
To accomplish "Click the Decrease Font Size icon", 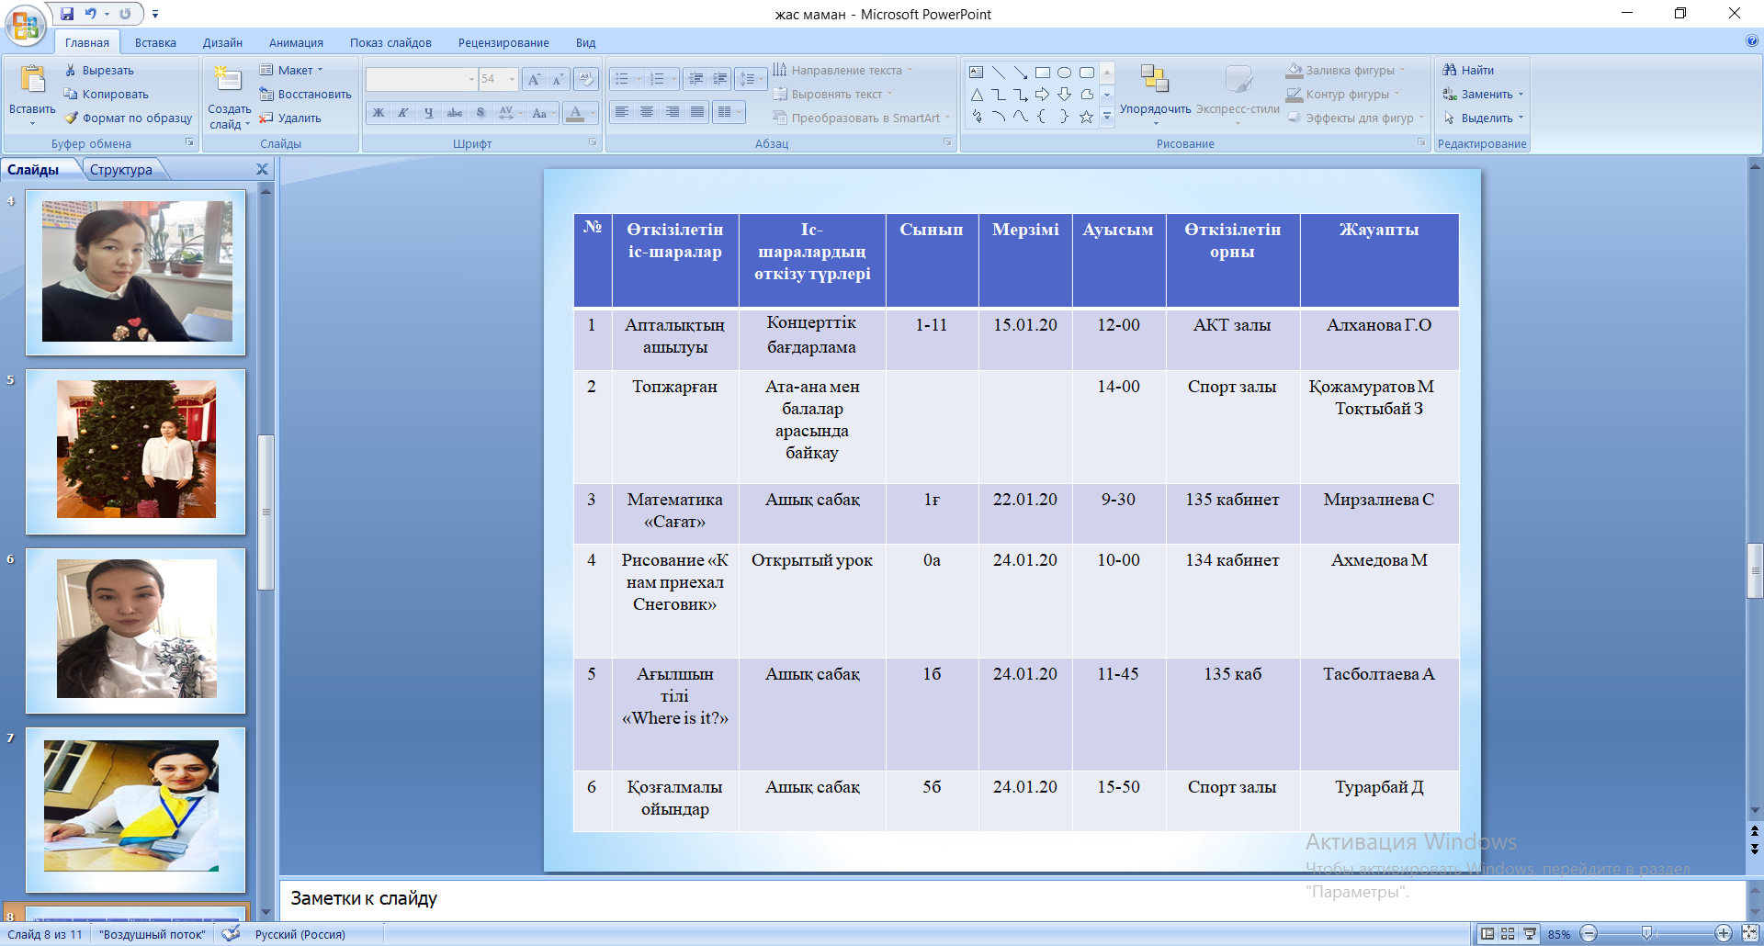I will (558, 80).
